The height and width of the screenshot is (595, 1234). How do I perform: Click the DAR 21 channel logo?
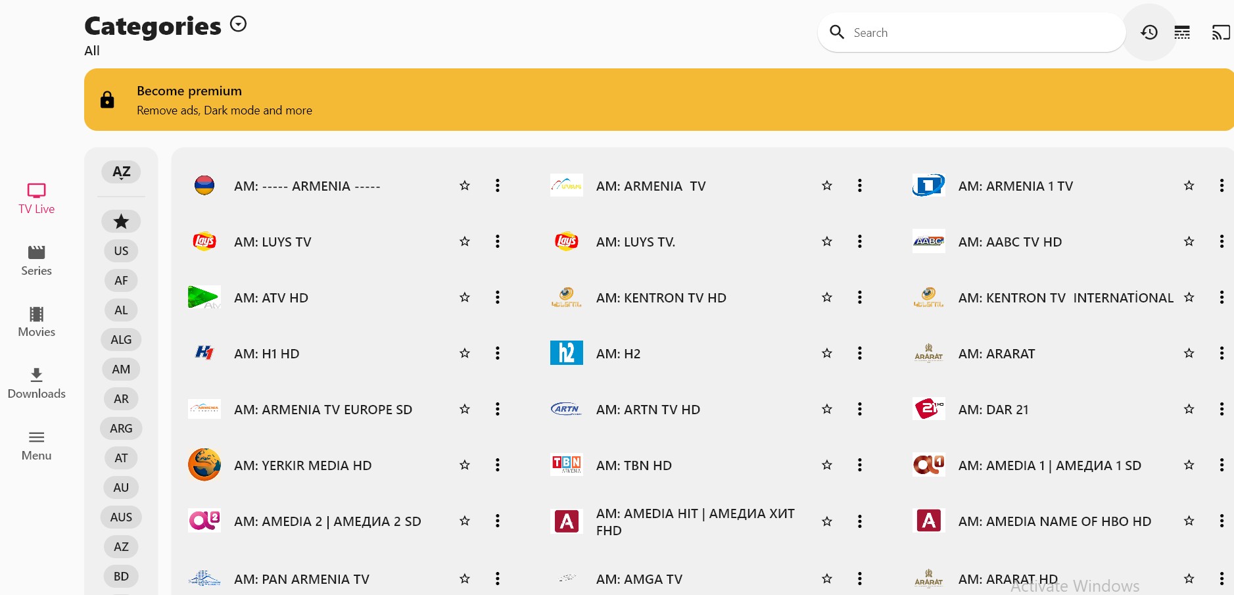pos(929,409)
